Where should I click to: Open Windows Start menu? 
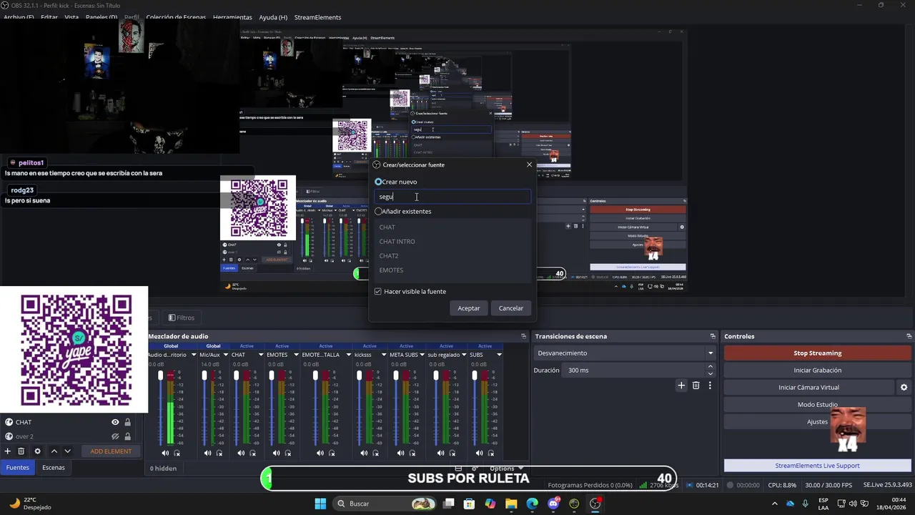320,504
